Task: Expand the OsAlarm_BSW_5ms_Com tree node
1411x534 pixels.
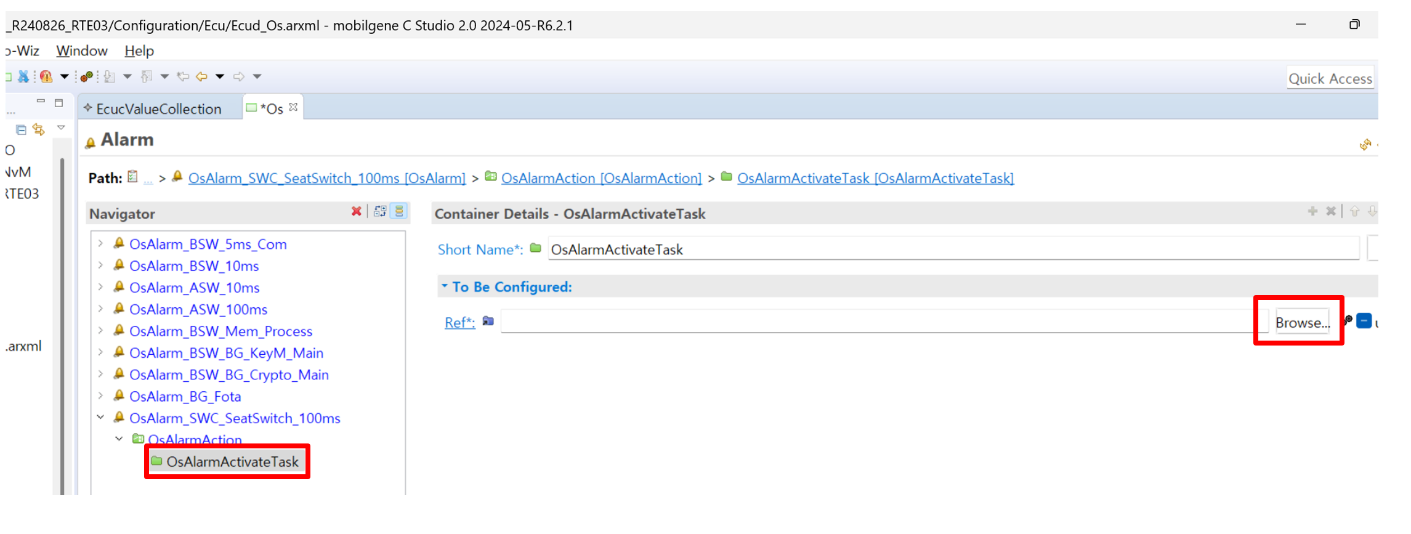Action: coord(100,244)
